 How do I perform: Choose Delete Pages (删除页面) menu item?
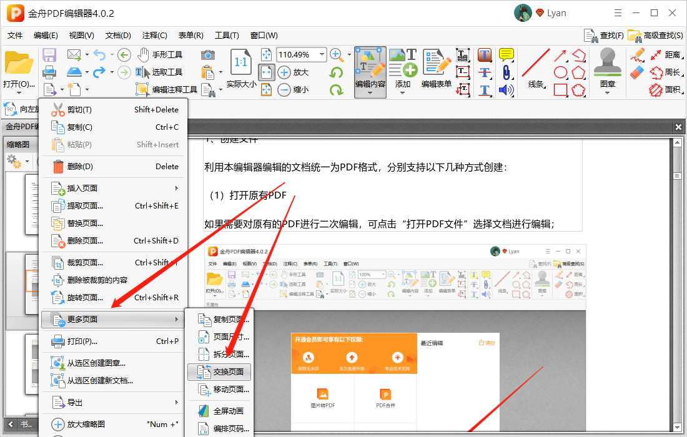[x=115, y=240]
